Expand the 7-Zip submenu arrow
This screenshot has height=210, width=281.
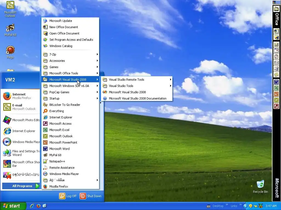97,54
